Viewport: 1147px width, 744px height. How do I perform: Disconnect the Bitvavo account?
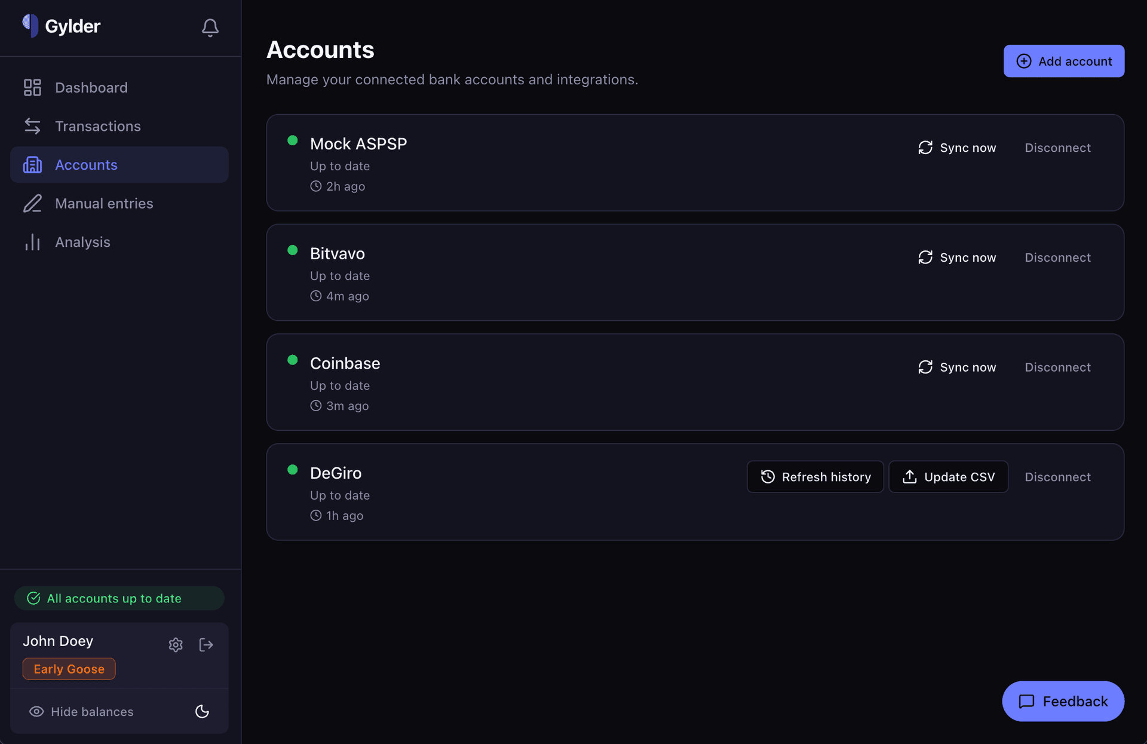1057,257
